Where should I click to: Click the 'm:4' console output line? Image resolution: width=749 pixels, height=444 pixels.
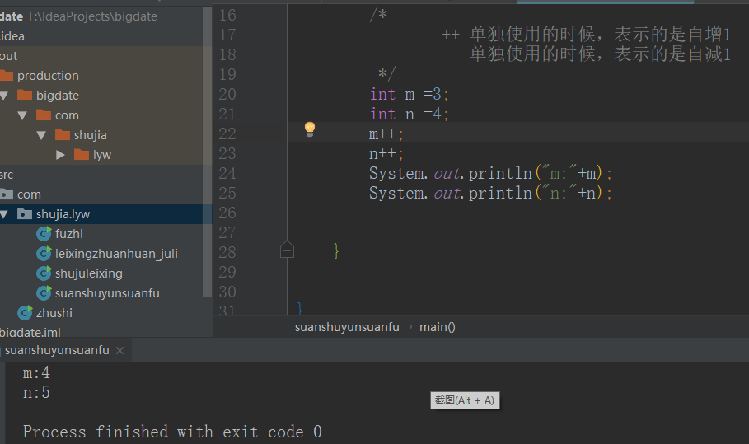click(36, 373)
